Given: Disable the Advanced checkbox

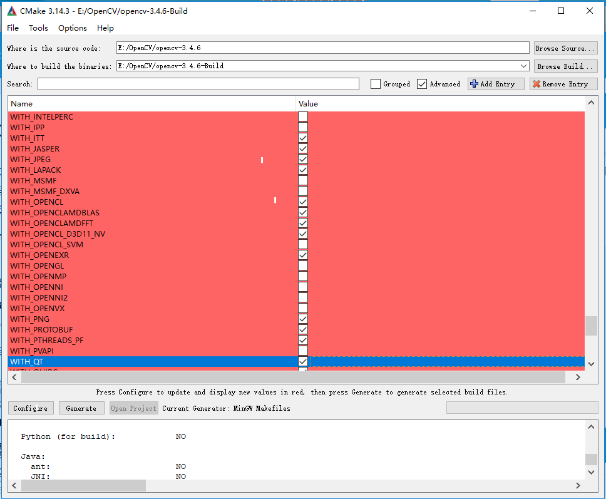Looking at the screenshot, I should point(421,83).
